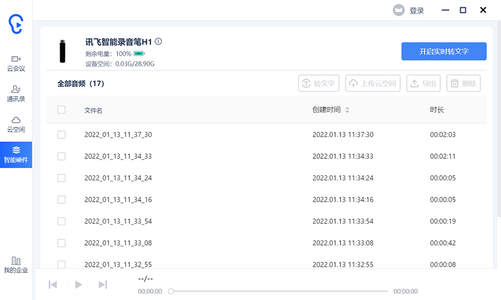This screenshot has width=501, height=300.
Task: Toggle the select-all checkbox in header
Action: click(61, 110)
